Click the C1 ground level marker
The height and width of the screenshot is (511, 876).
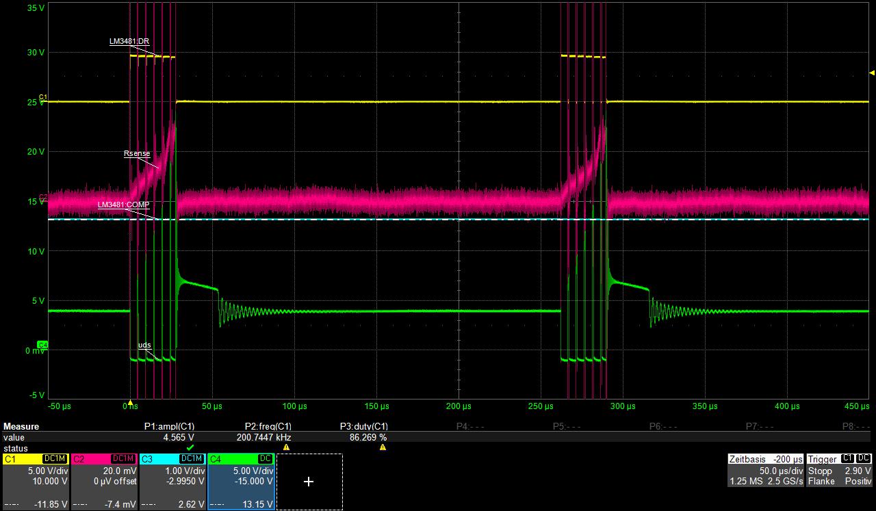(43, 99)
